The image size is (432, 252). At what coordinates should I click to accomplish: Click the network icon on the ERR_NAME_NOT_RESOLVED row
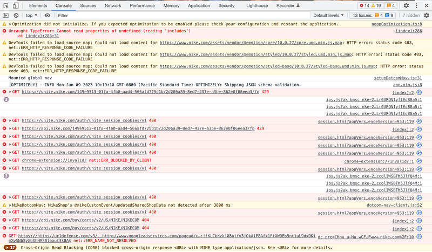[x=419, y=236]
